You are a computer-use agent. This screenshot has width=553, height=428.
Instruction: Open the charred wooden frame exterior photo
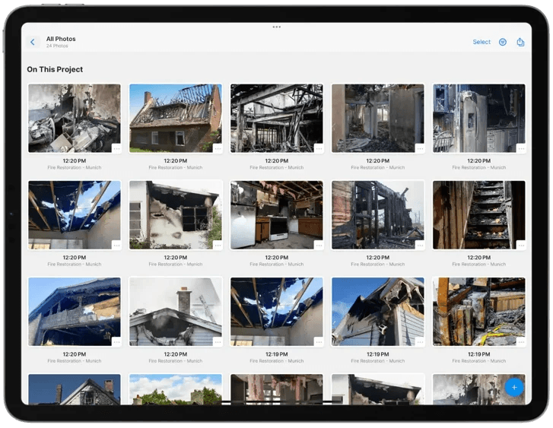click(x=378, y=215)
